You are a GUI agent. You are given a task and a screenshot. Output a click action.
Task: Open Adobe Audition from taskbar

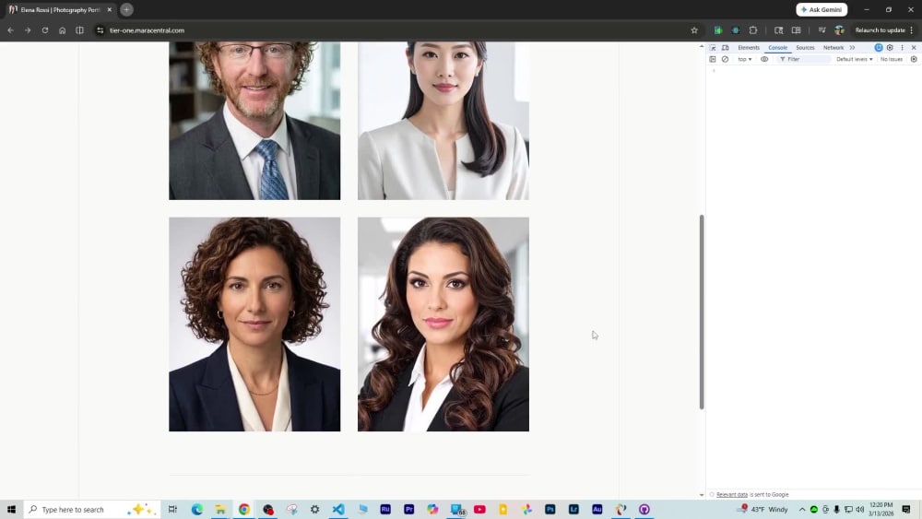[x=597, y=509]
